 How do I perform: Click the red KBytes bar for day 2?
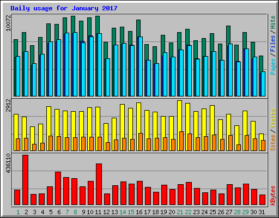[x=26, y=180]
